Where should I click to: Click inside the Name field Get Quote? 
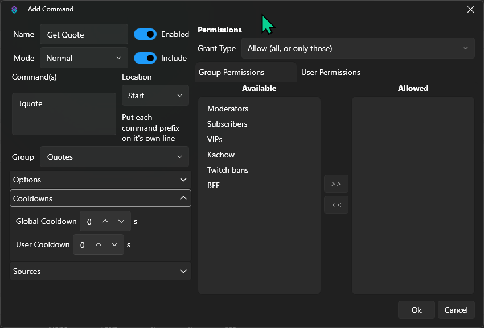pos(84,35)
